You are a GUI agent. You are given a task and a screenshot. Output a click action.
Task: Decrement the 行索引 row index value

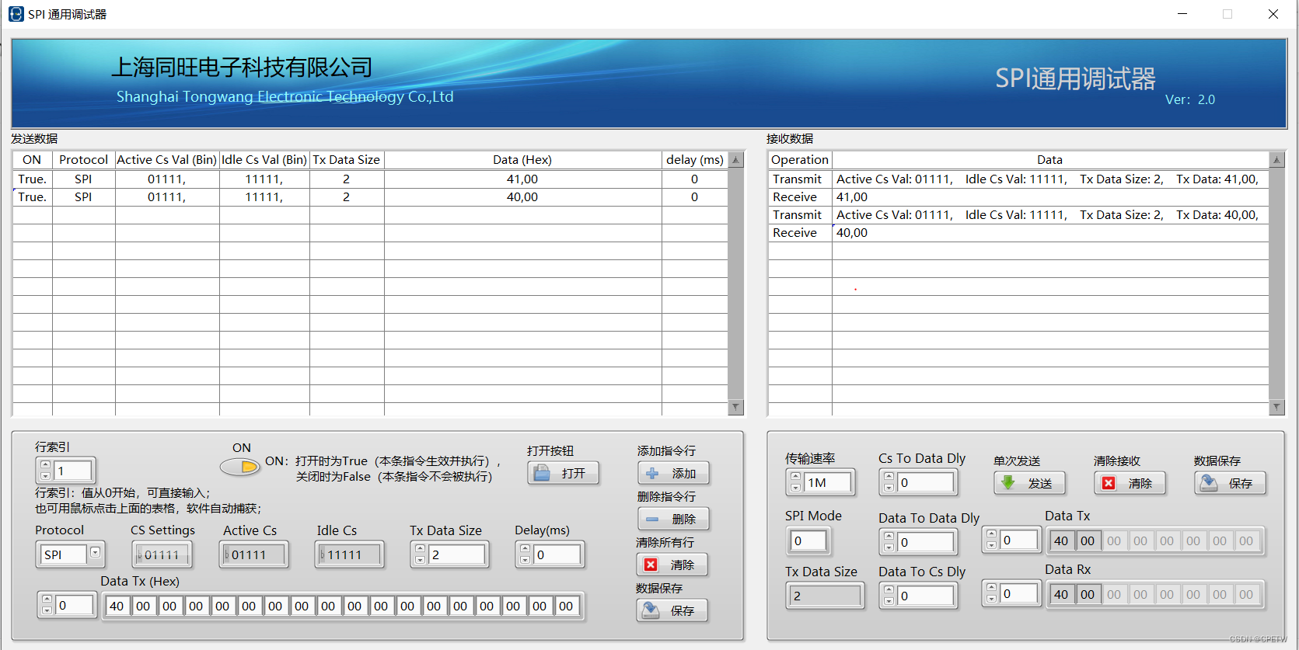(45, 475)
